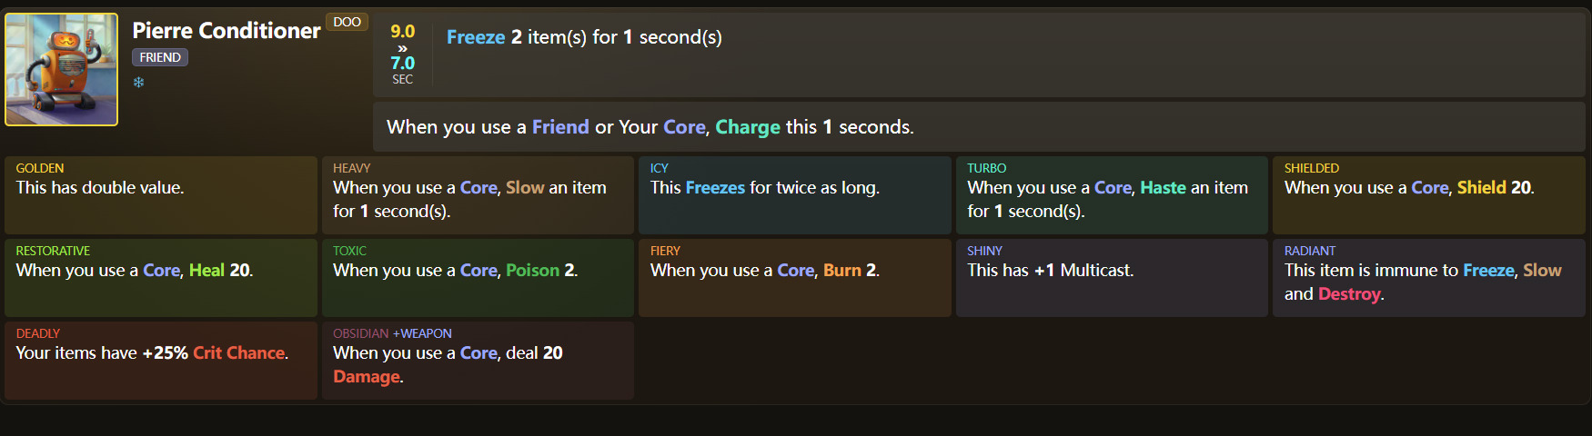1592x436 pixels.
Task: Select the Heavy enchantment card
Action: point(478,195)
